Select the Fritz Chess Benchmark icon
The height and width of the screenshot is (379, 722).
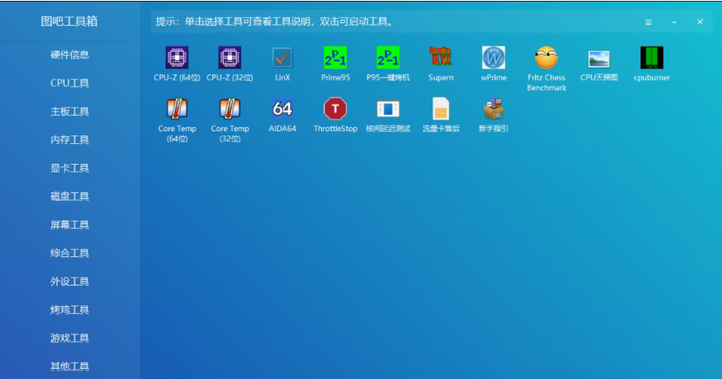pyautogui.click(x=547, y=57)
